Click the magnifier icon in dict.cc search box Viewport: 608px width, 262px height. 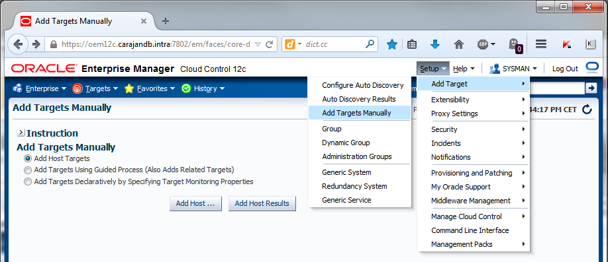click(x=370, y=44)
